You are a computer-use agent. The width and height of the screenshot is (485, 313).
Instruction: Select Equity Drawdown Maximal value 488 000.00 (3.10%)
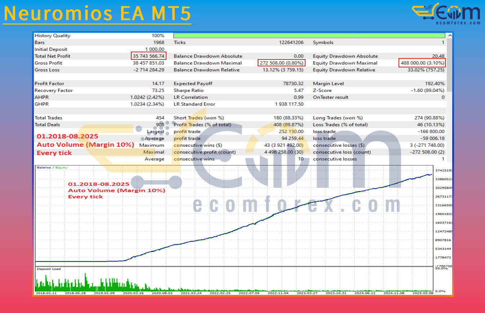point(422,63)
